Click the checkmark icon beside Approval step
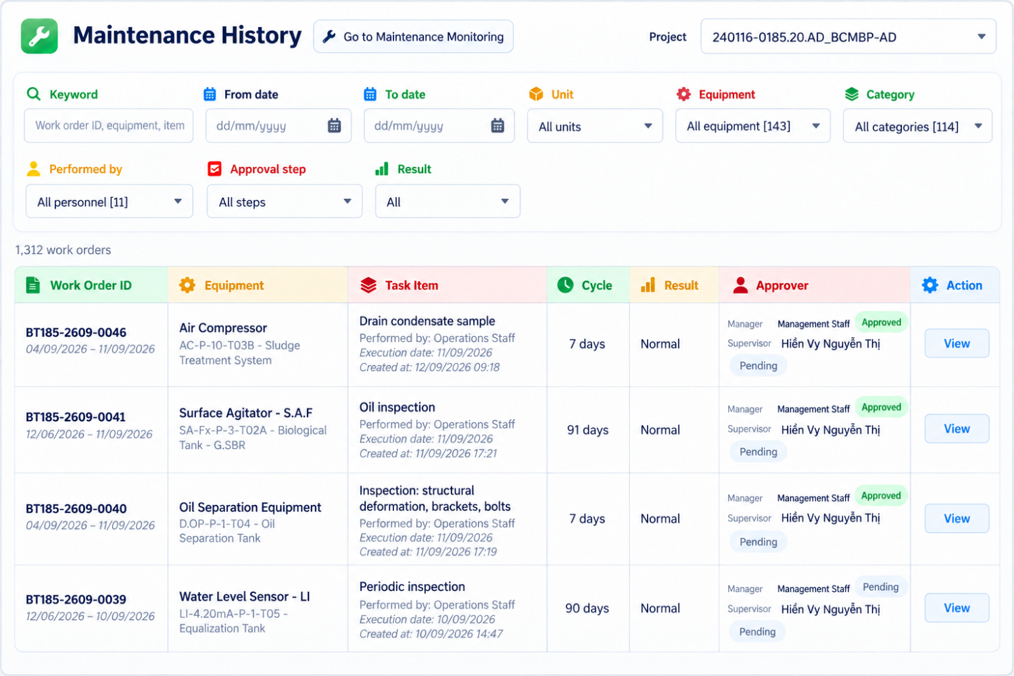1014x676 pixels. point(214,169)
